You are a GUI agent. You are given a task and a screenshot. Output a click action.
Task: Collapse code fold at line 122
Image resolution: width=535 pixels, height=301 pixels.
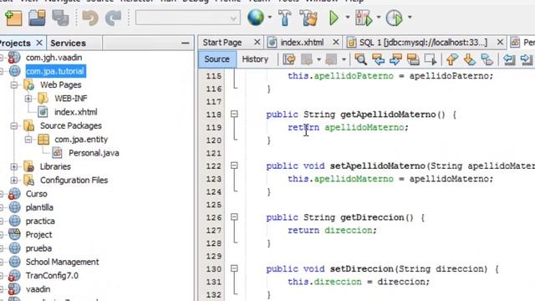[x=234, y=166]
